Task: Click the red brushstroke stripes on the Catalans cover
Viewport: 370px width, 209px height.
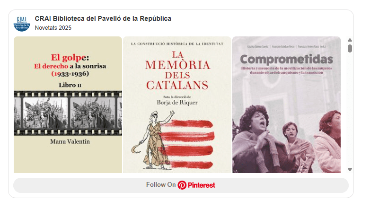Action: (189, 144)
